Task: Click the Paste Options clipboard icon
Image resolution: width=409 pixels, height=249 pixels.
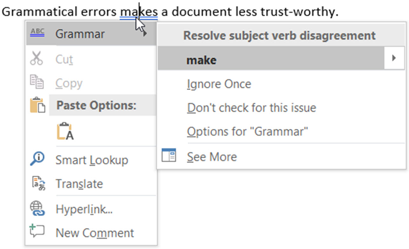Action: [x=37, y=105]
